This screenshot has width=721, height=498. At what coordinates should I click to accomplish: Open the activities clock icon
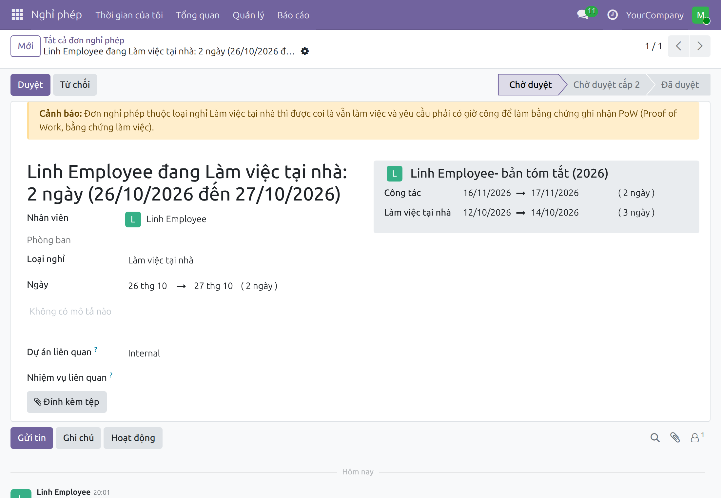coord(612,15)
